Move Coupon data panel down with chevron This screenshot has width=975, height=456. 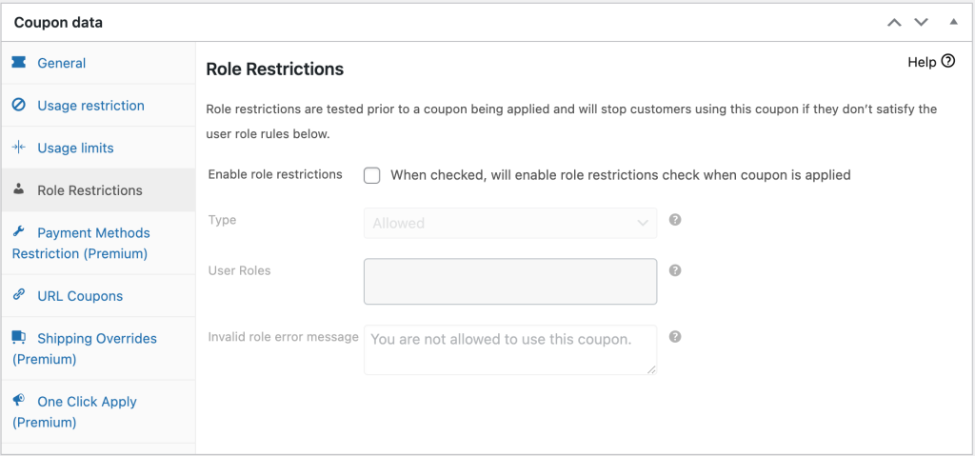pos(921,23)
